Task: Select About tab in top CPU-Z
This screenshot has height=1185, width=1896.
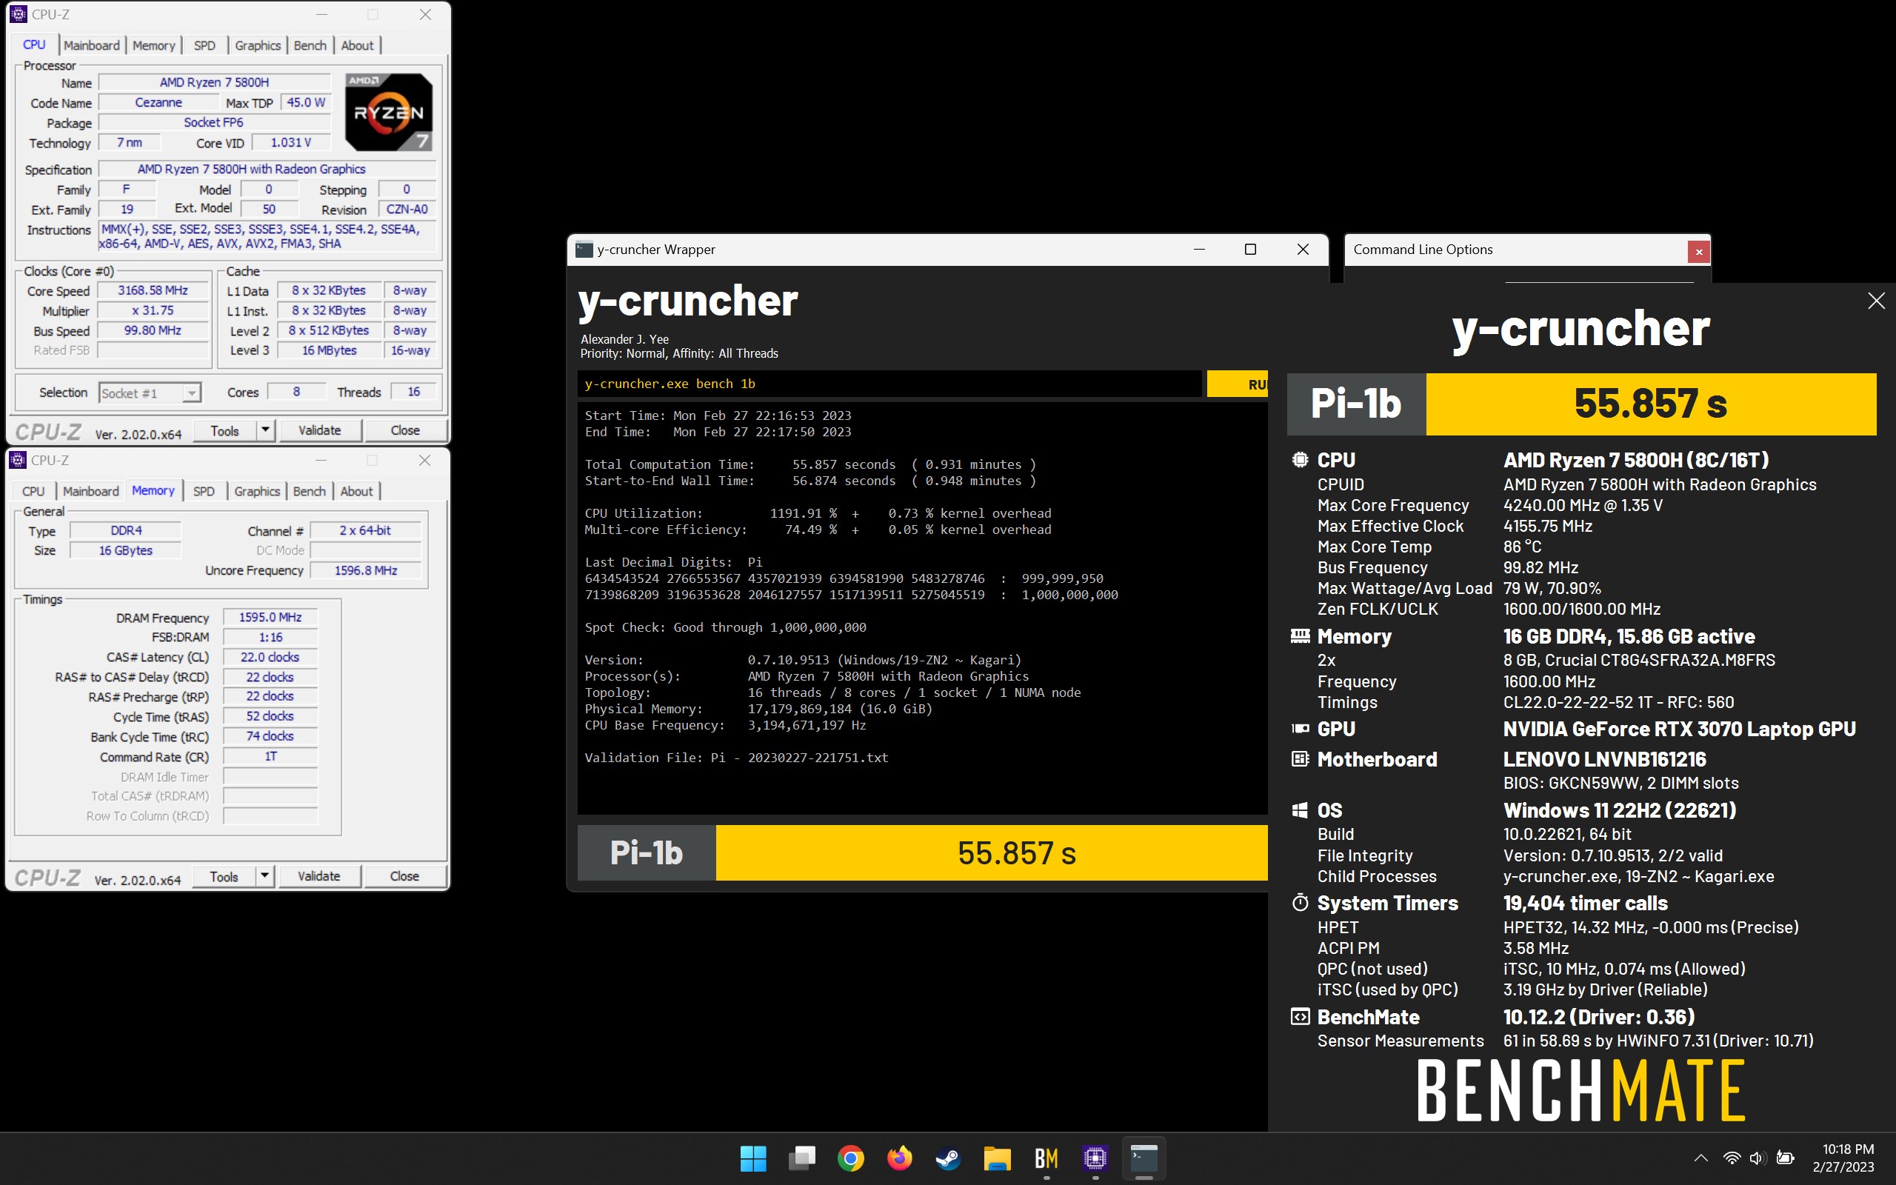Action: pos(357,45)
